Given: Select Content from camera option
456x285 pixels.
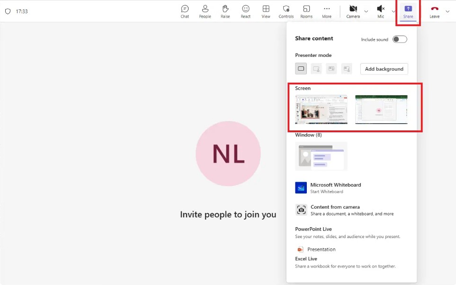Looking at the screenshot, I should pos(335,210).
